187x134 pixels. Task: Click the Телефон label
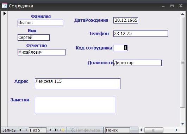point(99,34)
